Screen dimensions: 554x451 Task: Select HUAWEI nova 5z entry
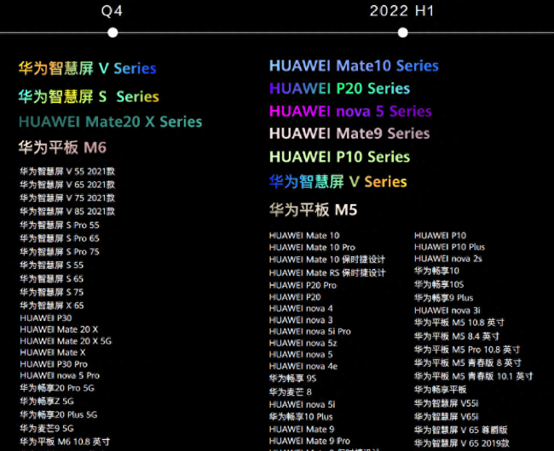303,344
